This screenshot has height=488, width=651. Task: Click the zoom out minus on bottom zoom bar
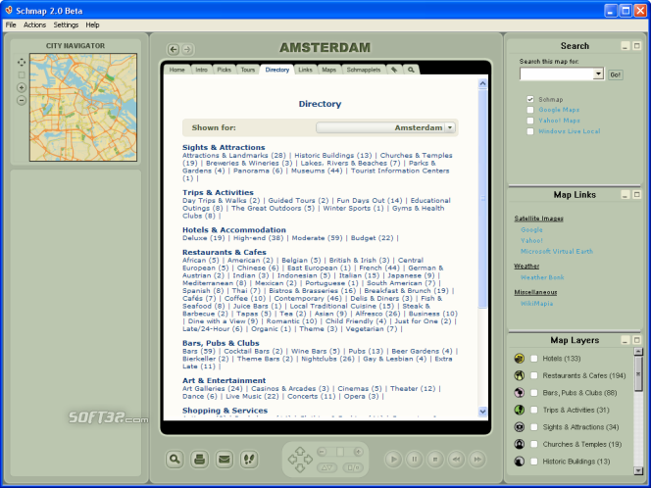(x=322, y=452)
